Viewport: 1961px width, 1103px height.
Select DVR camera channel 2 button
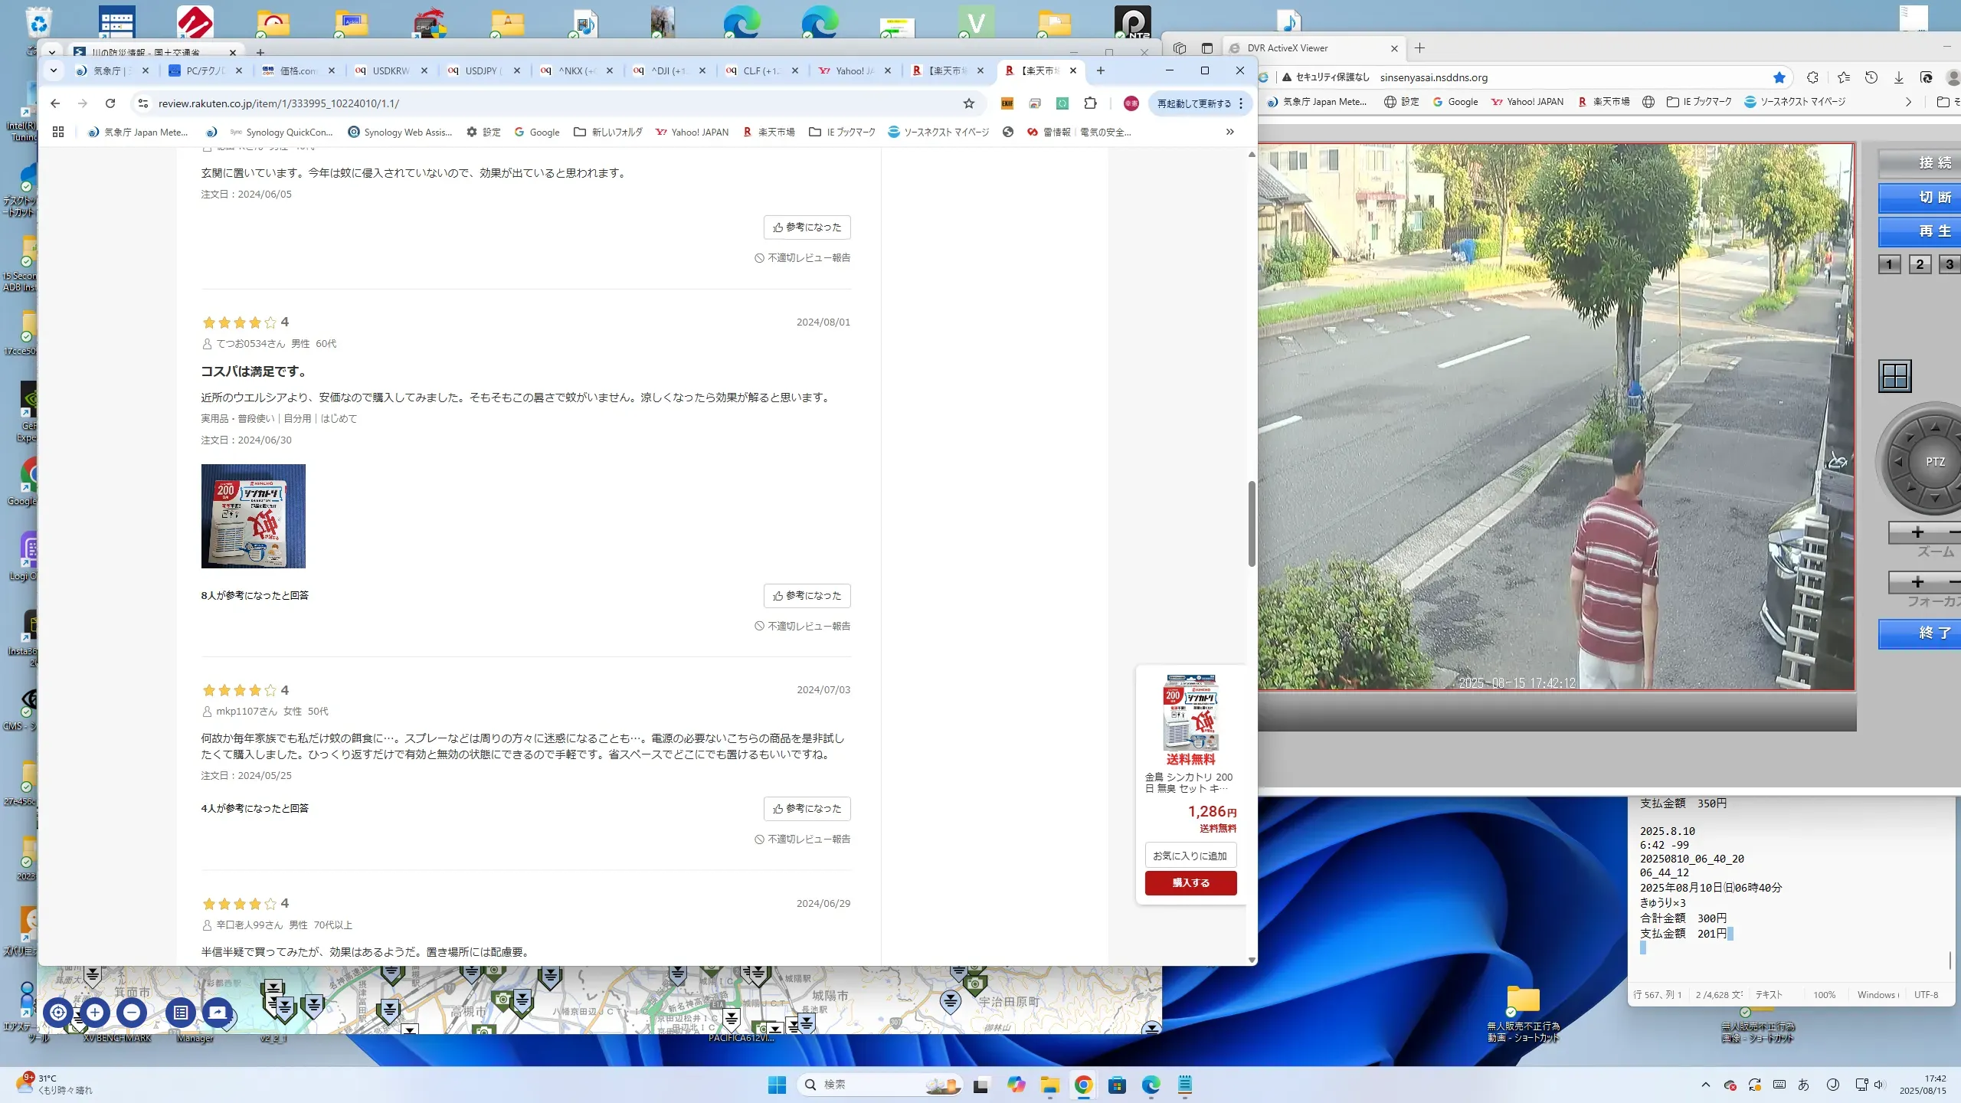click(1920, 264)
